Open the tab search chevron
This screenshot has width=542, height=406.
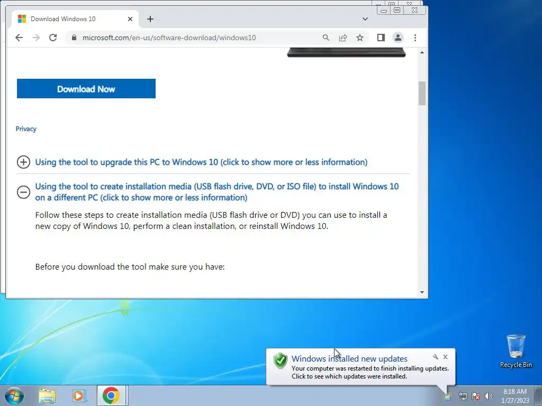[365, 19]
